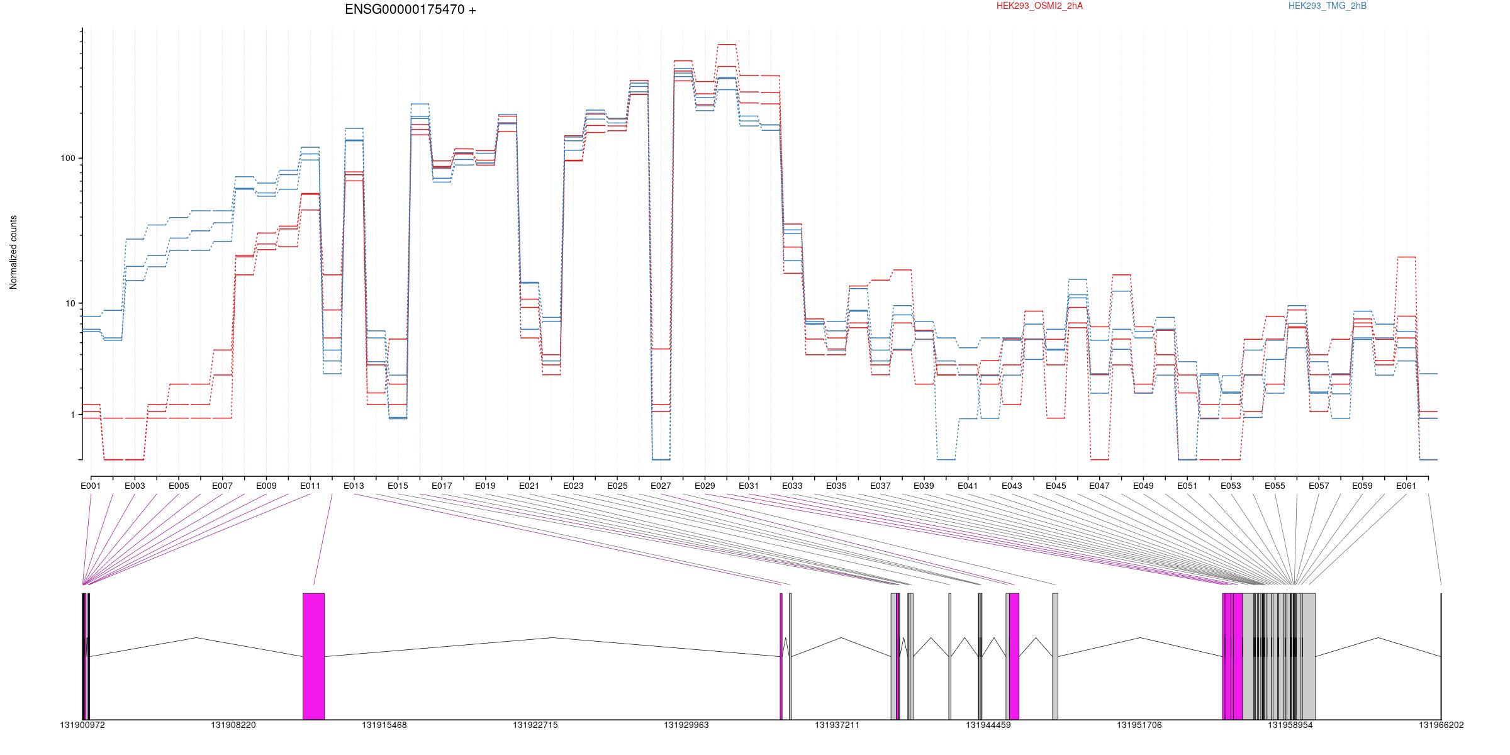Click exon bin label E011
Viewport: 1510px width, 755px height.
(x=310, y=486)
